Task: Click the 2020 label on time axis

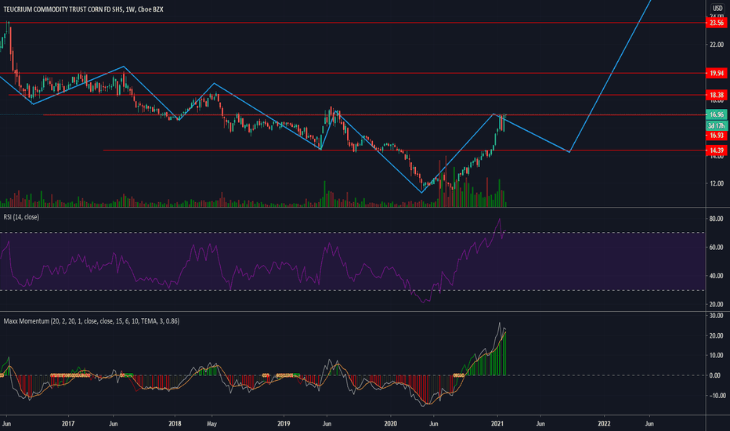Action: (391, 423)
